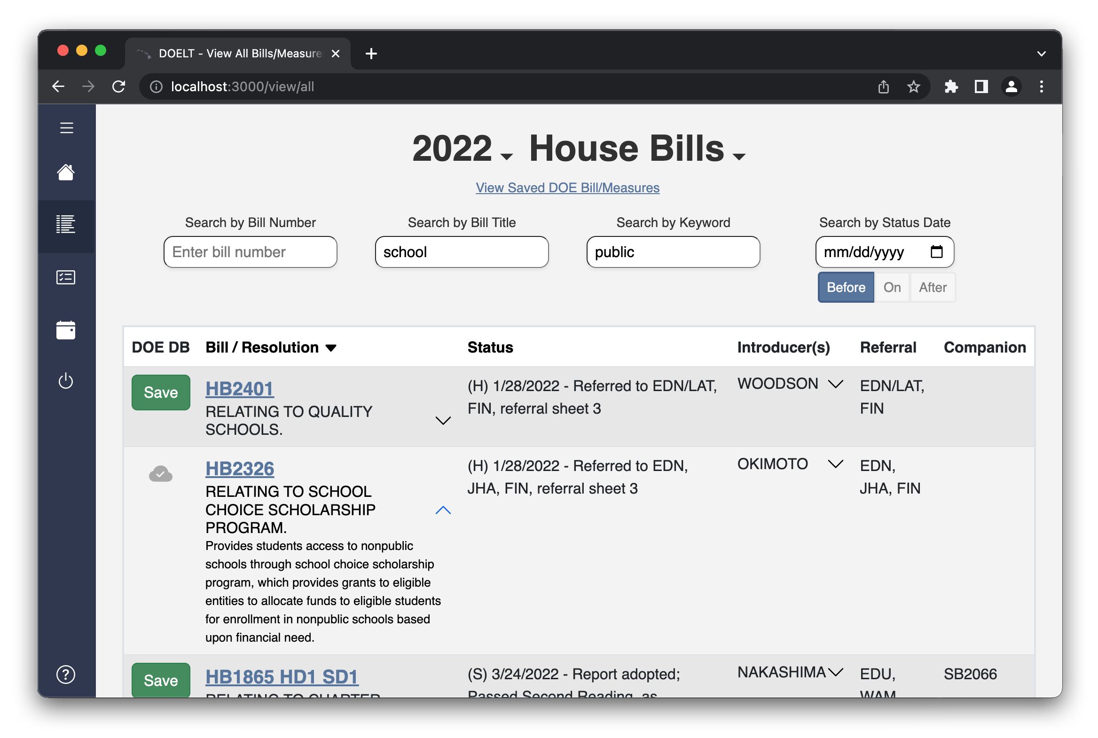Screen dimensions: 1098x738
Task: Expand OKIMOTO introducers chevron
Action: 835,464
